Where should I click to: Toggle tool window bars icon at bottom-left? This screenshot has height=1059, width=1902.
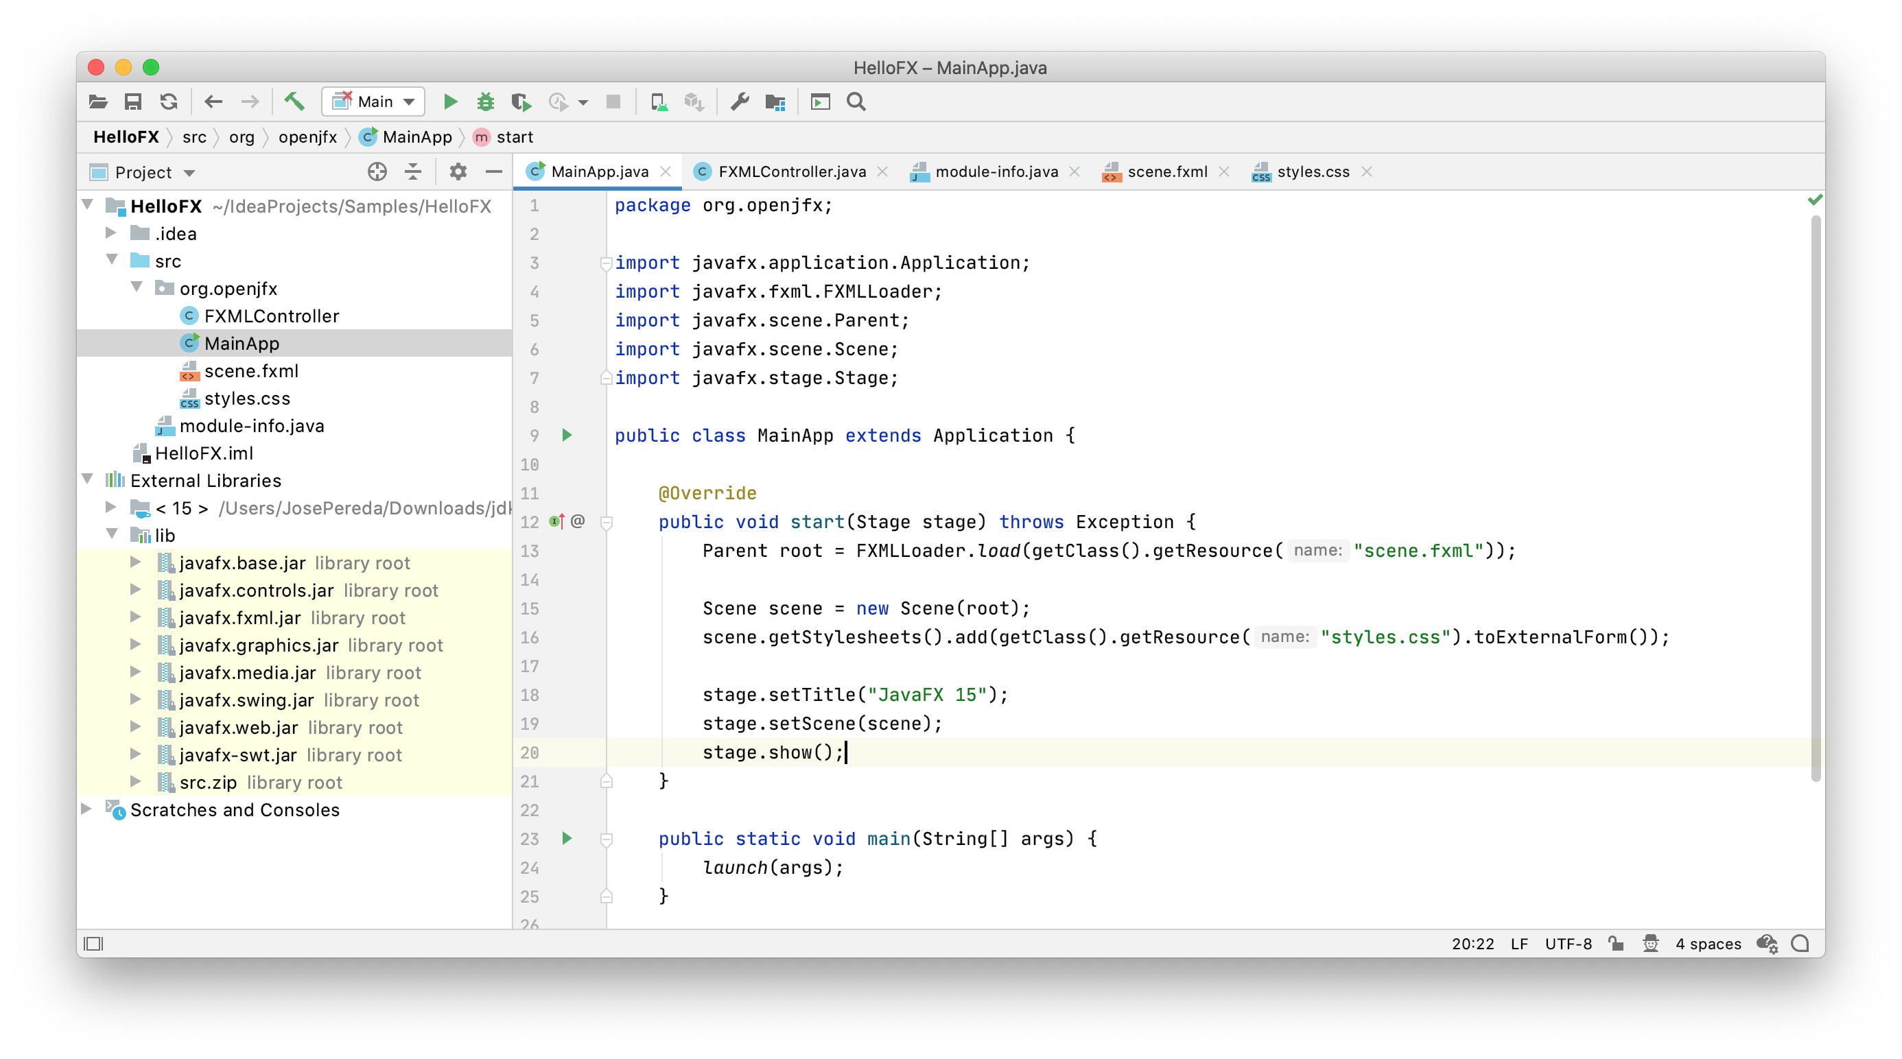(94, 943)
